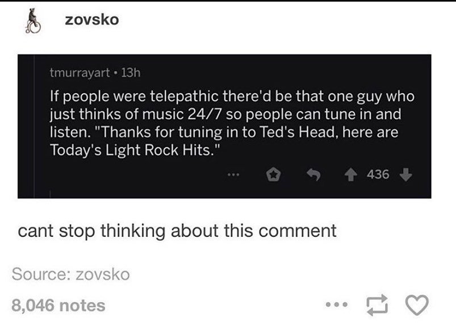Downvote the tmurrayart comment
This screenshot has height=330, width=456.
coord(405,174)
